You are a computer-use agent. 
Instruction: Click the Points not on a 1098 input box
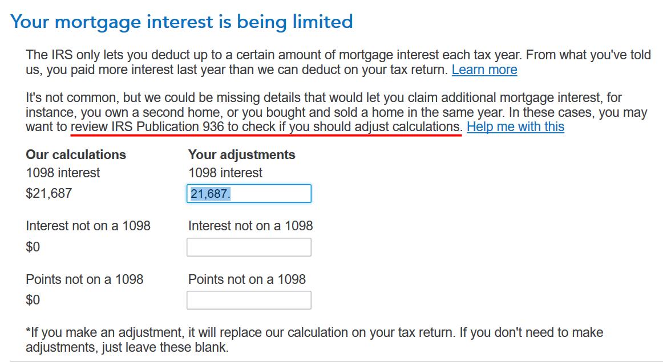(x=249, y=299)
